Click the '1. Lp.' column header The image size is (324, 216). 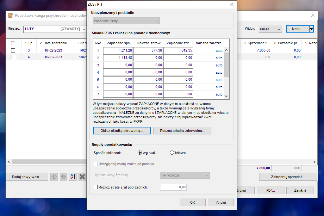click(x=29, y=43)
